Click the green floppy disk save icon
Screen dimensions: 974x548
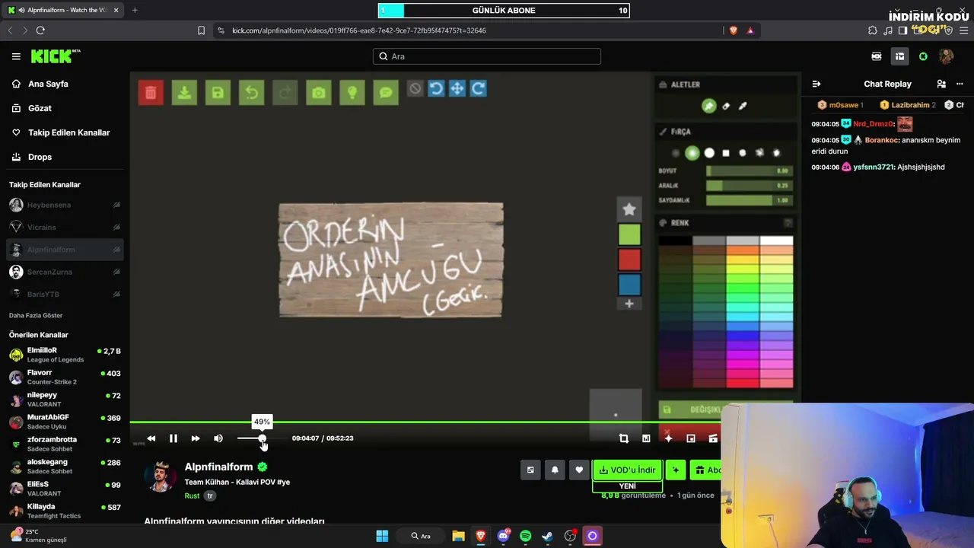[218, 93]
